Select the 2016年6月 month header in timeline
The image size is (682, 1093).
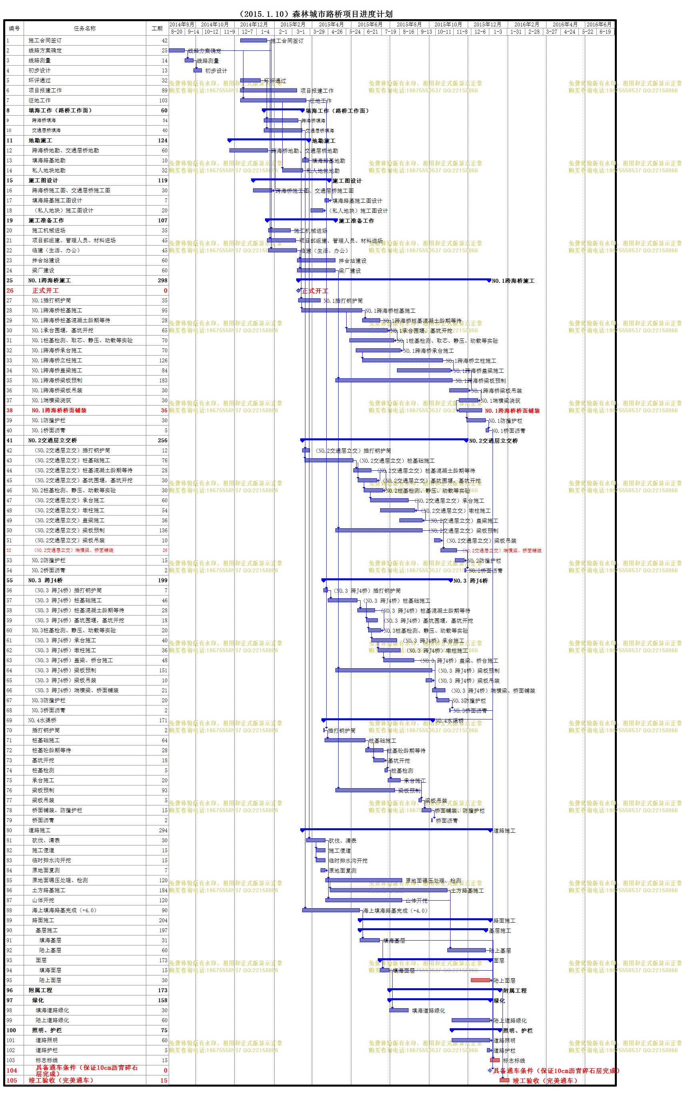(599, 24)
